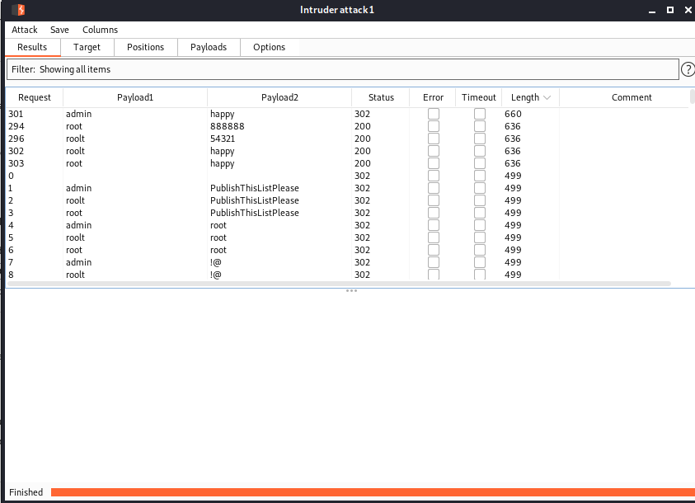695x503 pixels.
Task: Switch to the Target tab
Action: pos(87,47)
